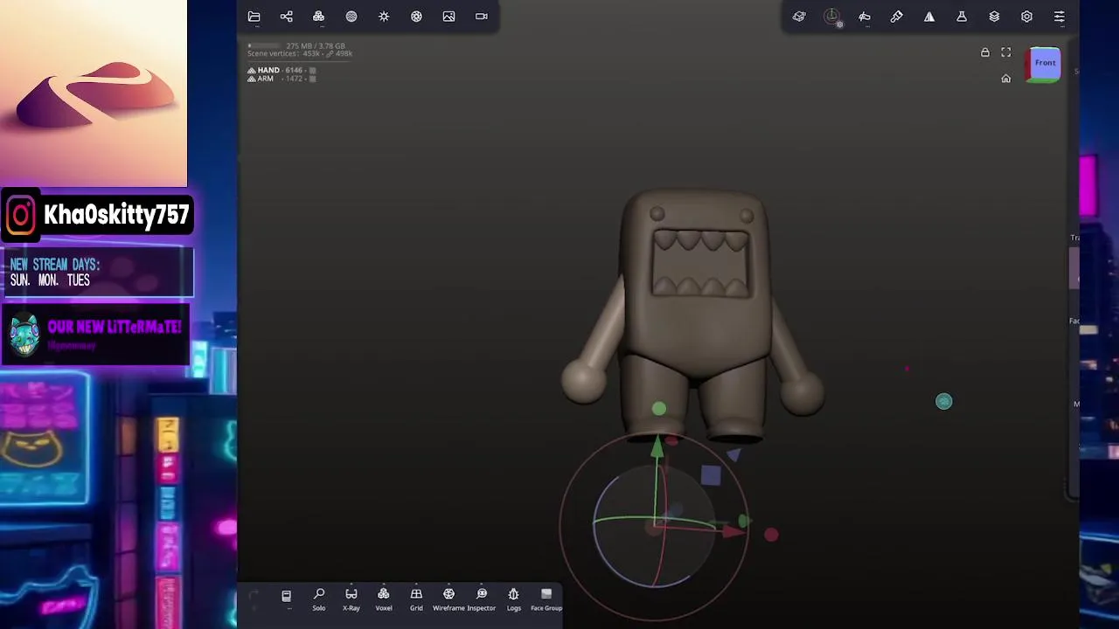
Task: Open the tool selection menu in the top bar
Action: pos(799,17)
